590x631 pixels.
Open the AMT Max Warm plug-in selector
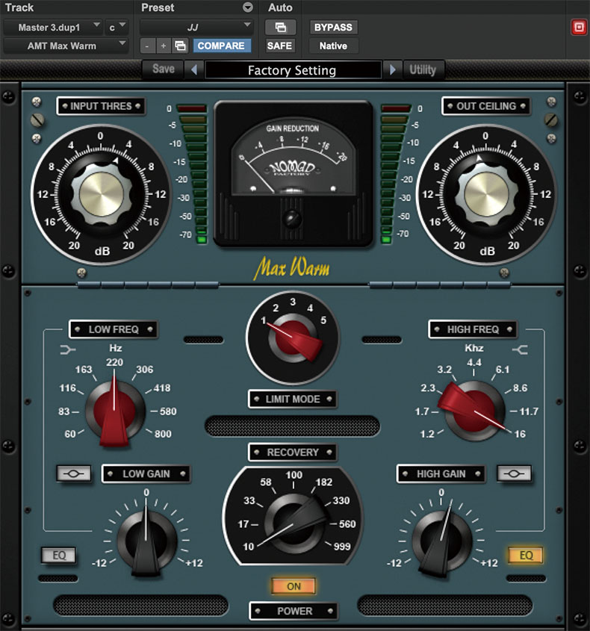pyautogui.click(x=66, y=46)
